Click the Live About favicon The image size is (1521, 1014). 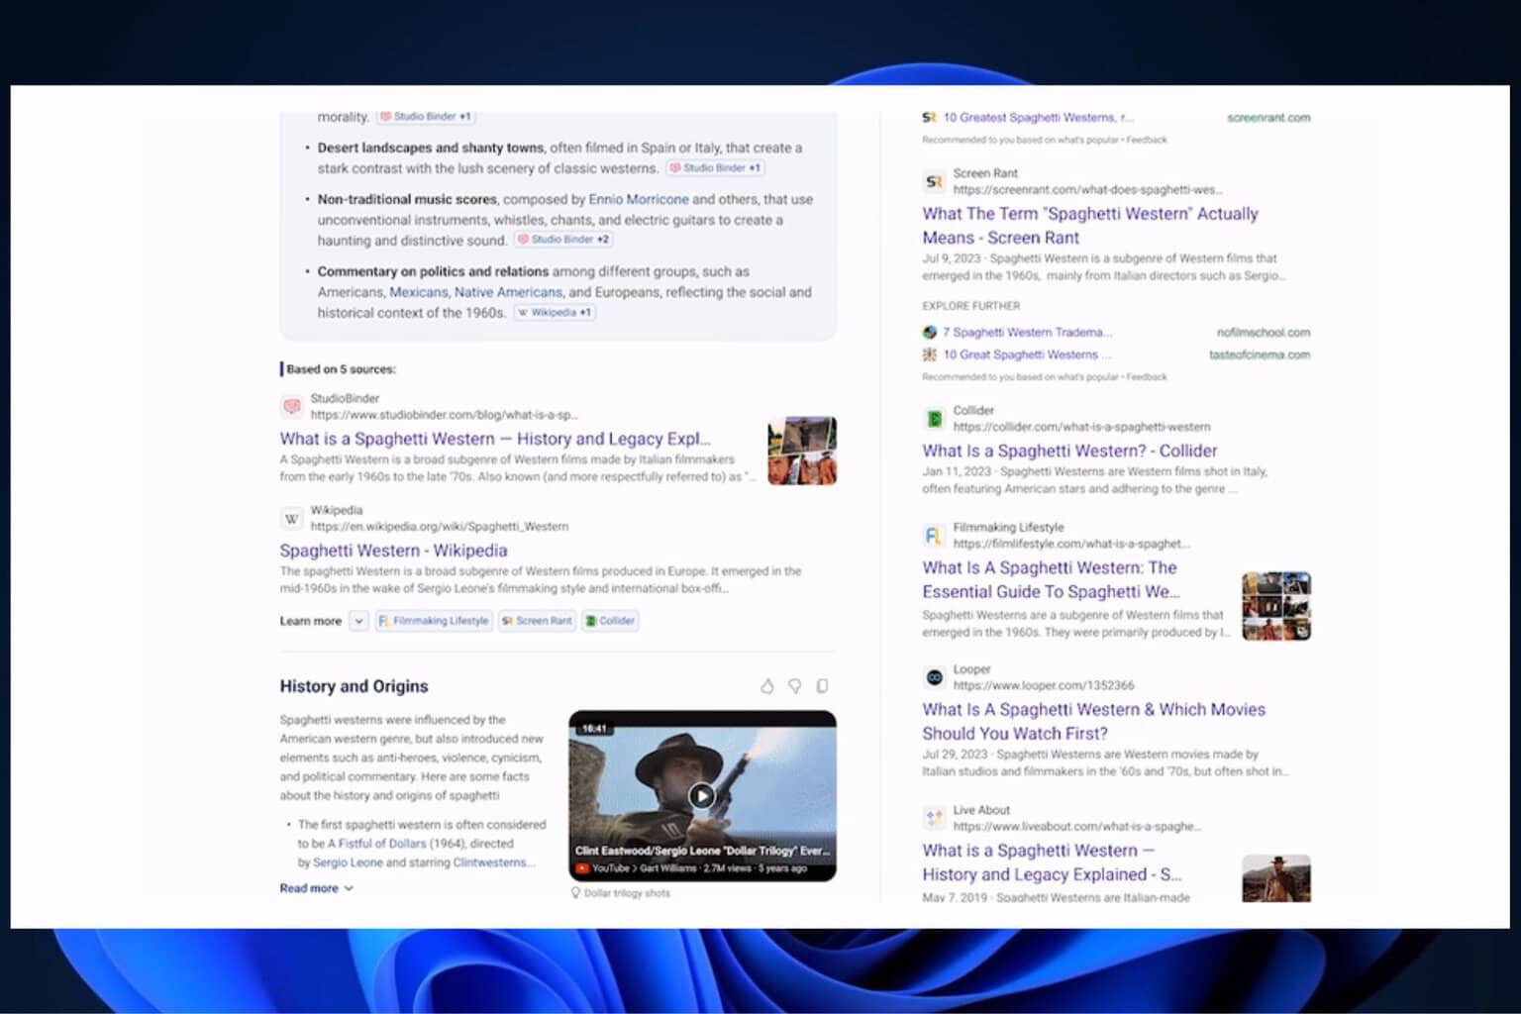point(934,818)
